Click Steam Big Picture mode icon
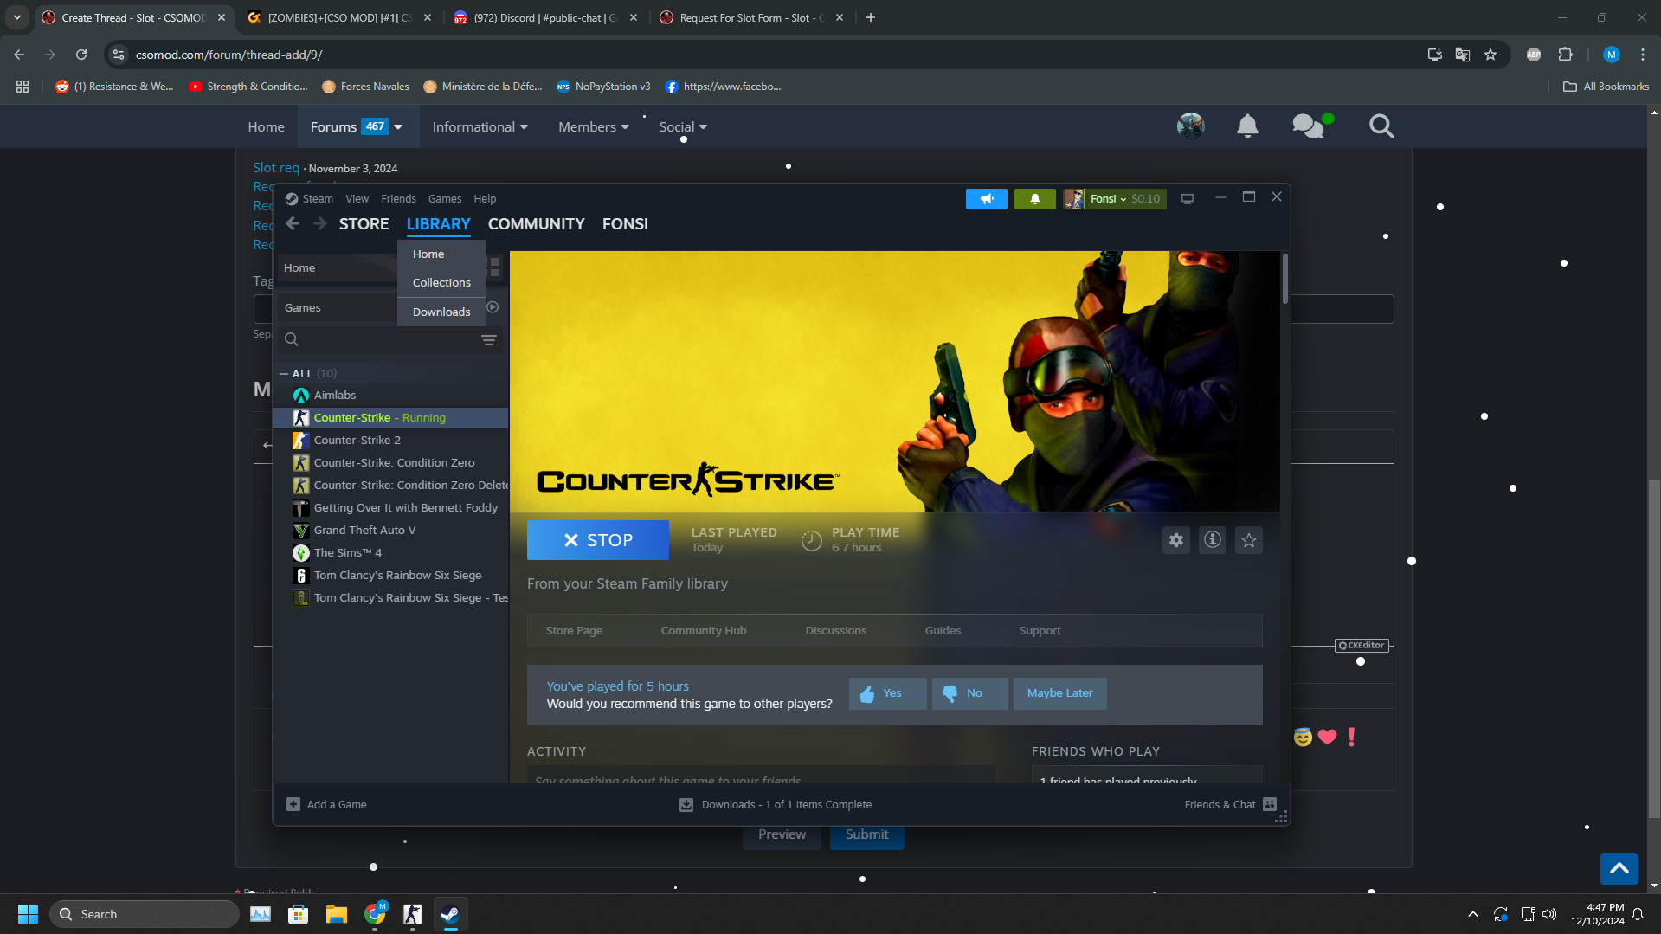This screenshot has height=934, width=1661. [x=1188, y=199]
